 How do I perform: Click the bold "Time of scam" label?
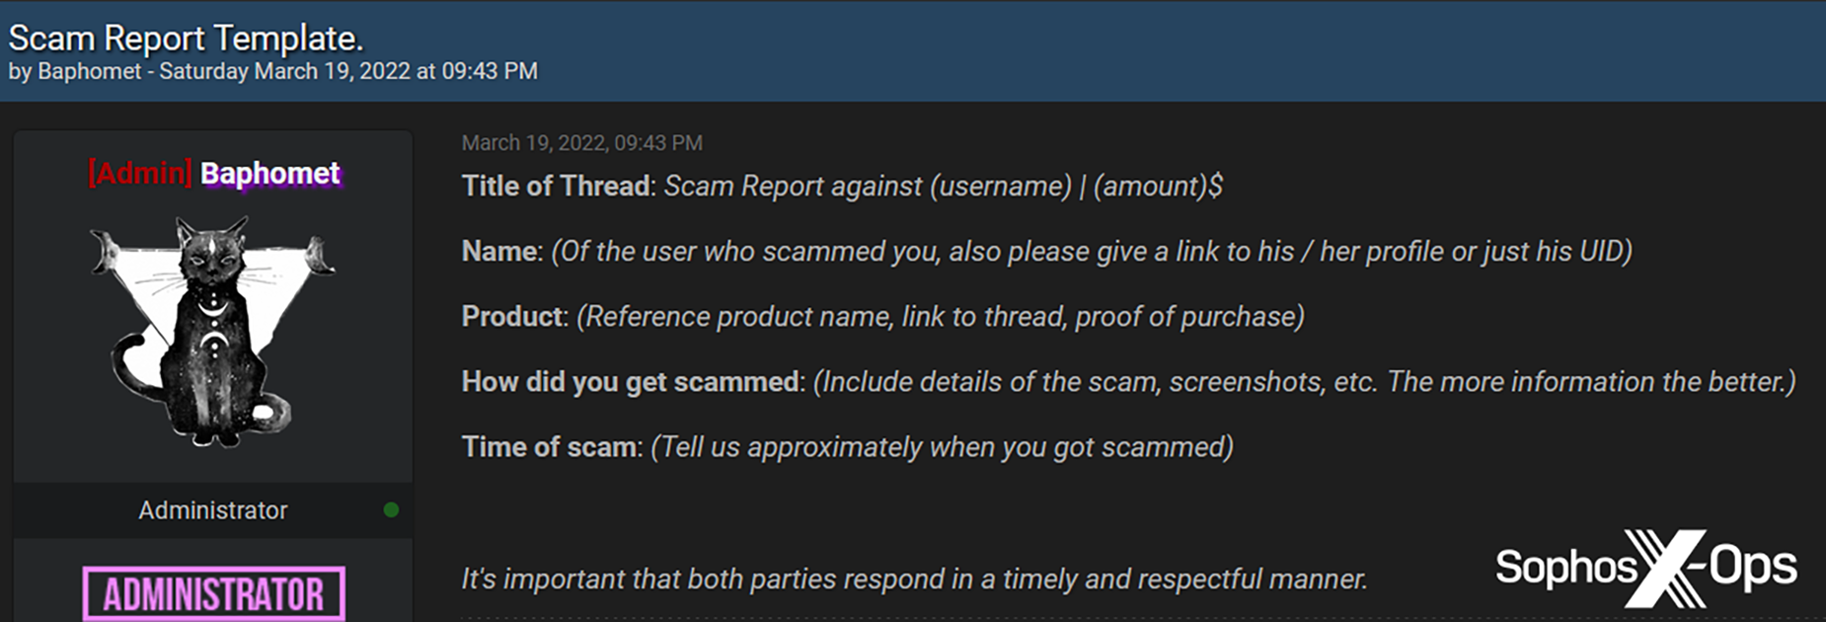click(550, 446)
